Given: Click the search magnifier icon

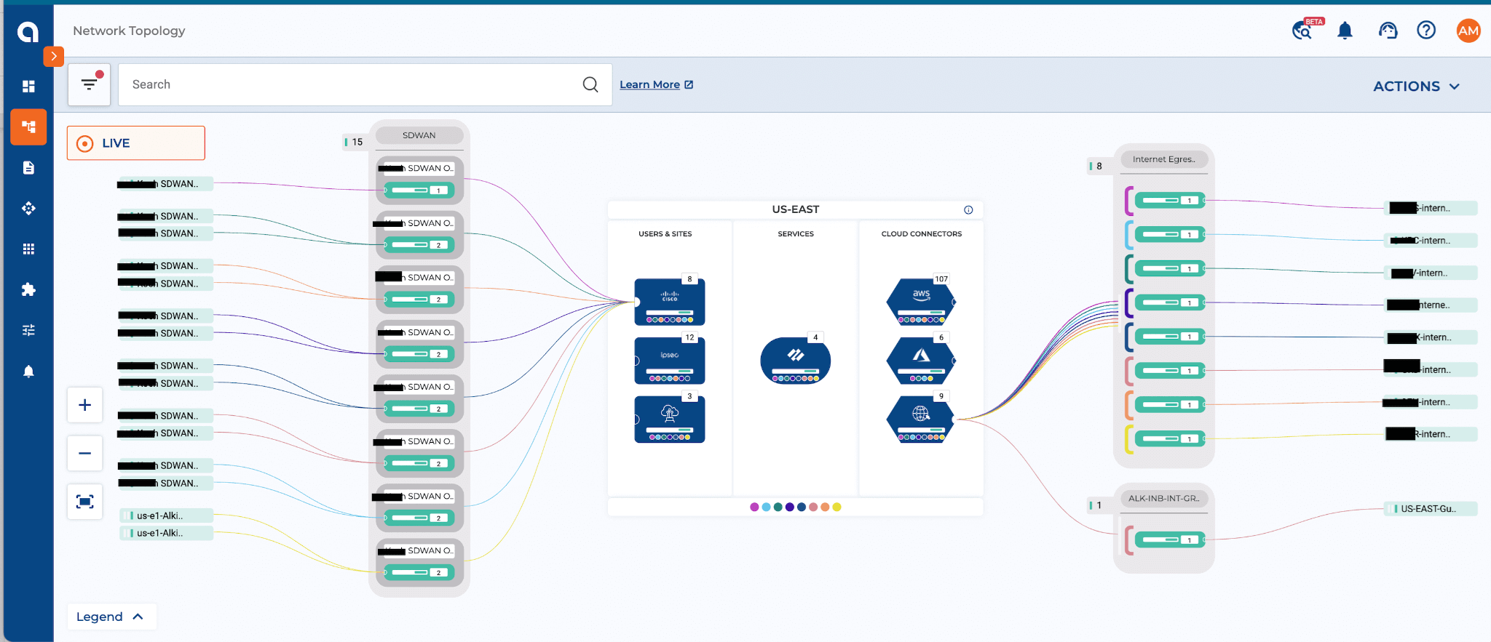Looking at the screenshot, I should pyautogui.click(x=590, y=84).
